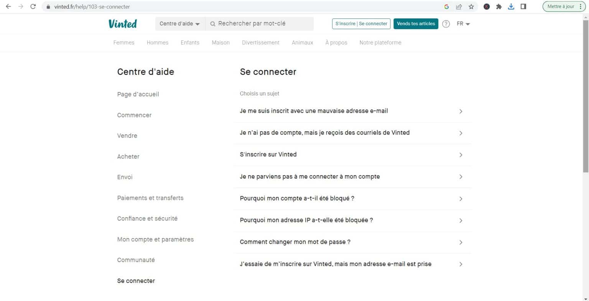Viewport: 589px width, 301px height.
Task: Click the browser profile avatar
Action: pos(486,6)
